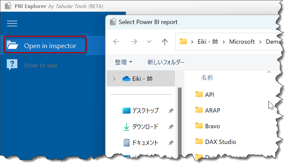This screenshot has width=291, height=168.
Task: Click the desktop icon in quick access
Action: coord(127,111)
